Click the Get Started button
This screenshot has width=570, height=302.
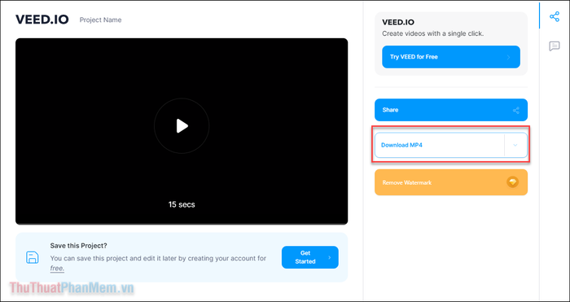pos(309,257)
